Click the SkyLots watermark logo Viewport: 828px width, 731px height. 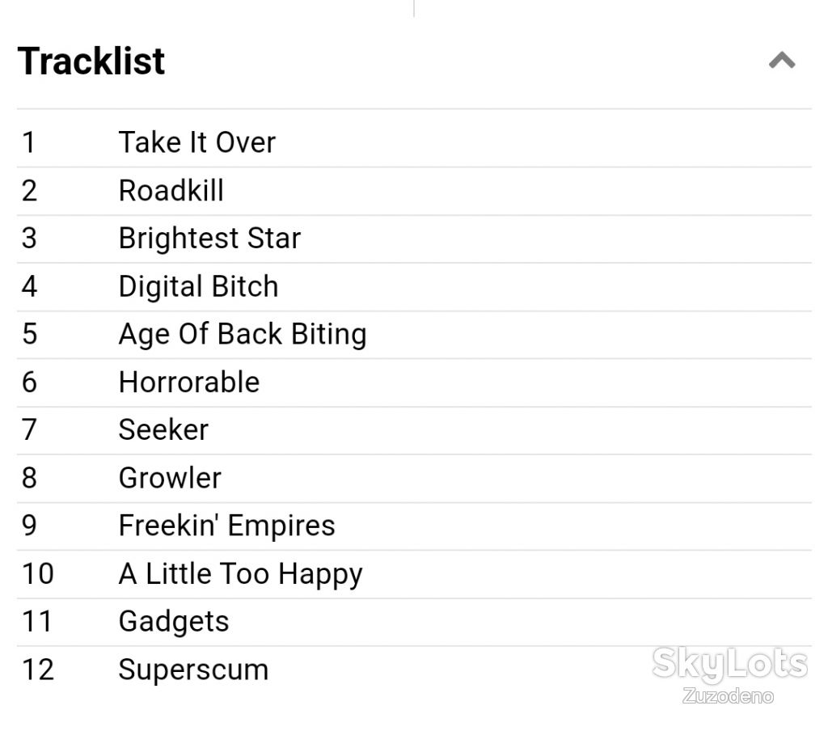730,665
